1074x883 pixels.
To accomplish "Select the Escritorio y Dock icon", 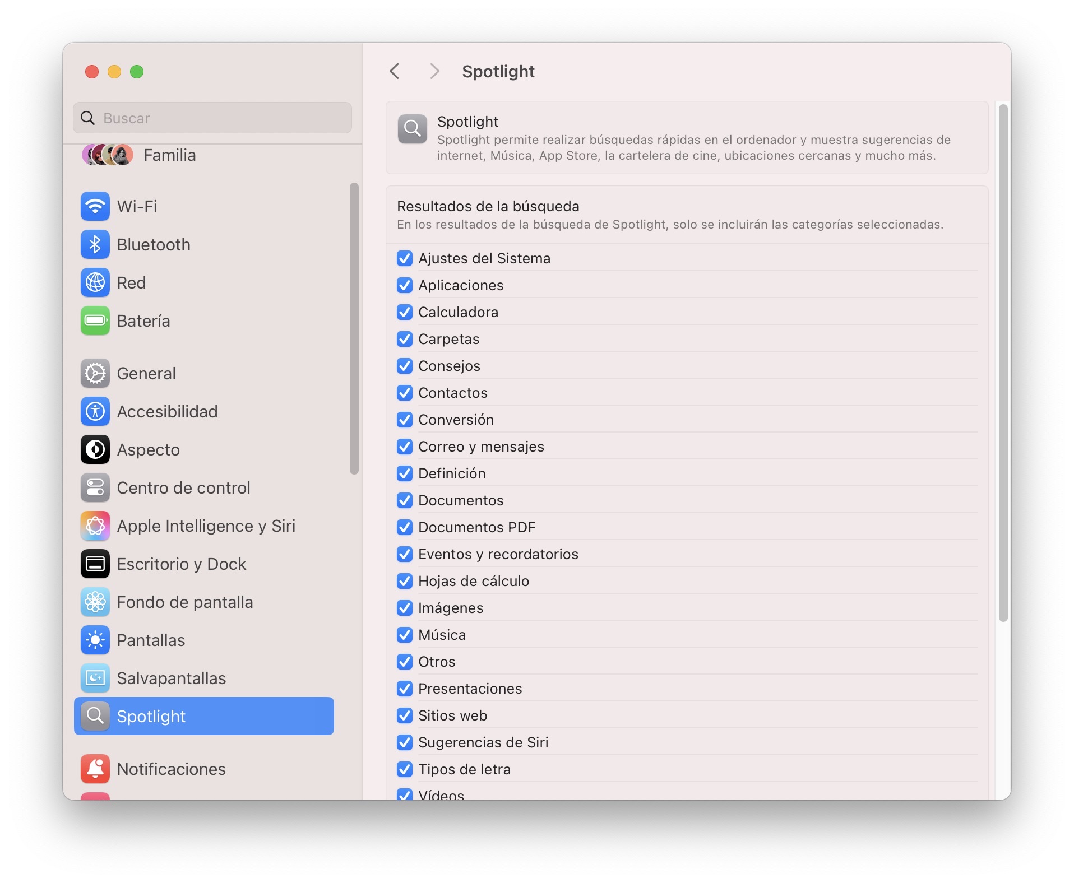I will click(95, 564).
